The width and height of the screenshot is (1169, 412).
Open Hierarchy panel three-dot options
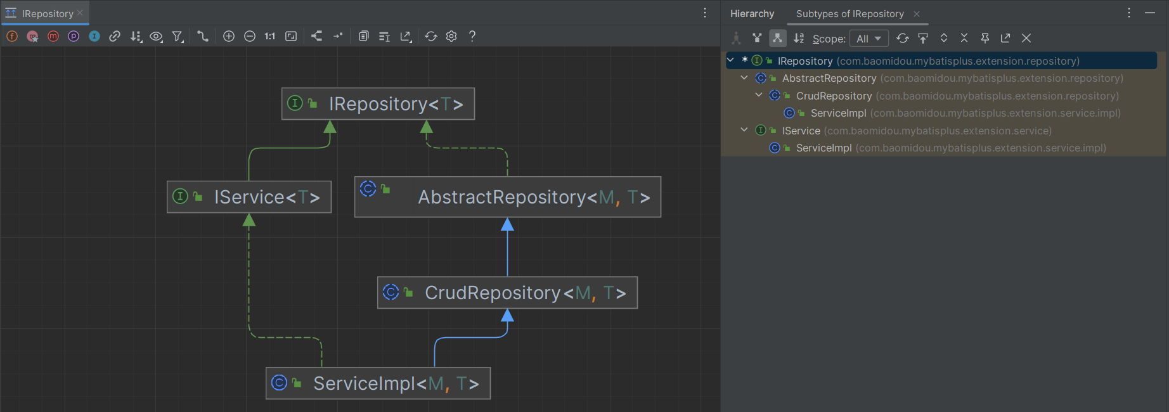(1129, 13)
